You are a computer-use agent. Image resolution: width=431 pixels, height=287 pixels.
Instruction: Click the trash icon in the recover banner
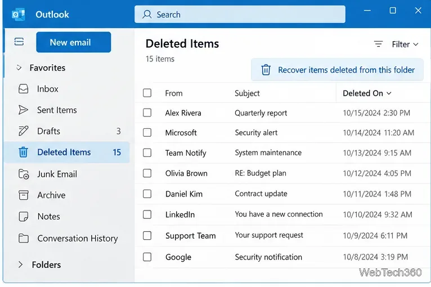pos(266,70)
